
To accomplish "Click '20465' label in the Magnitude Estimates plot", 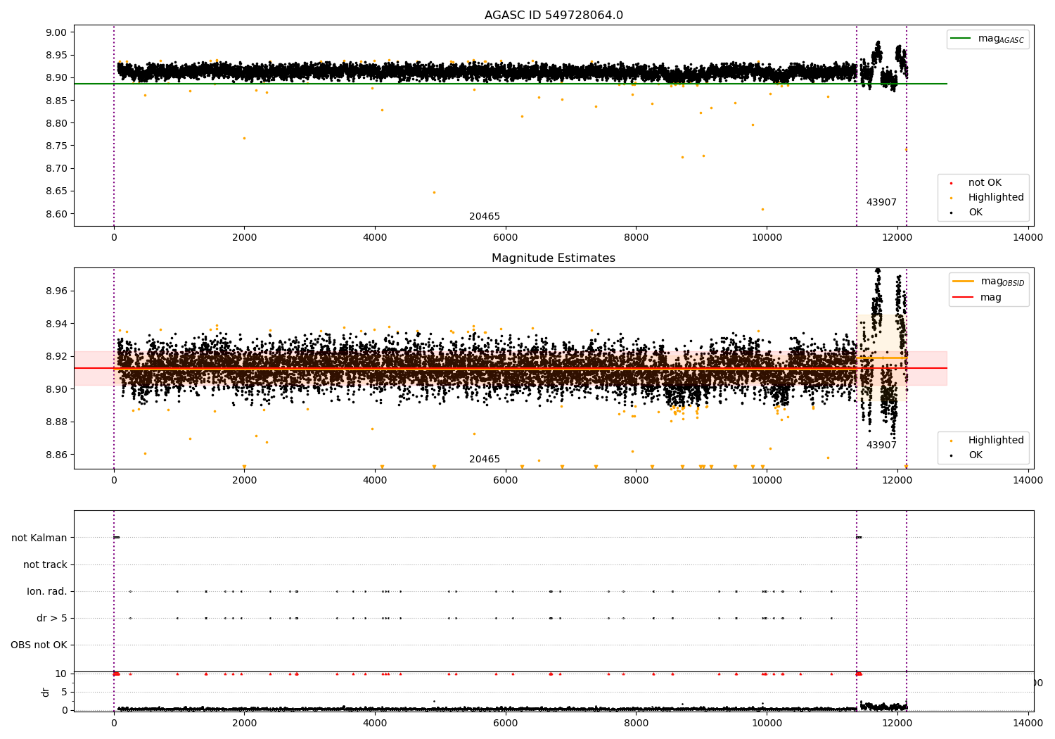I will point(485,460).
